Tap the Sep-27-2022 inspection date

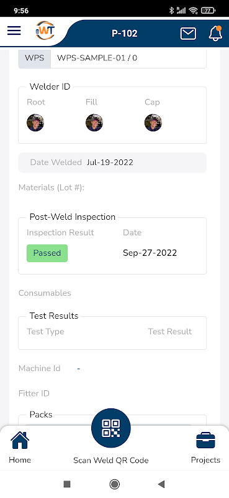150,253
